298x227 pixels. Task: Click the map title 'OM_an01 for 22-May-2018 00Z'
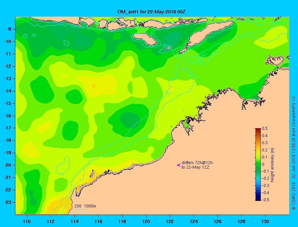click(151, 12)
